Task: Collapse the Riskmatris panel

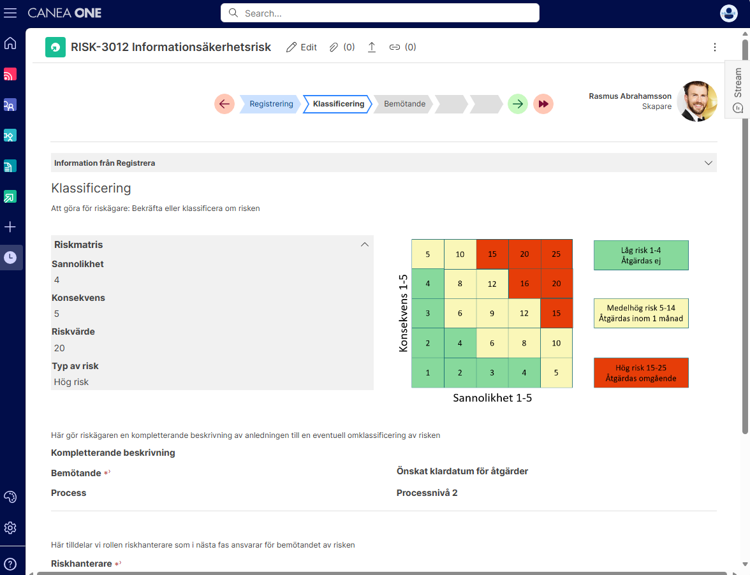Action: click(365, 244)
